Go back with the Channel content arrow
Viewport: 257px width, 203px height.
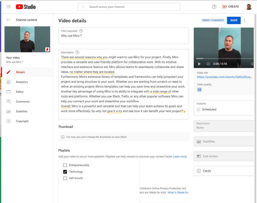click(9, 20)
